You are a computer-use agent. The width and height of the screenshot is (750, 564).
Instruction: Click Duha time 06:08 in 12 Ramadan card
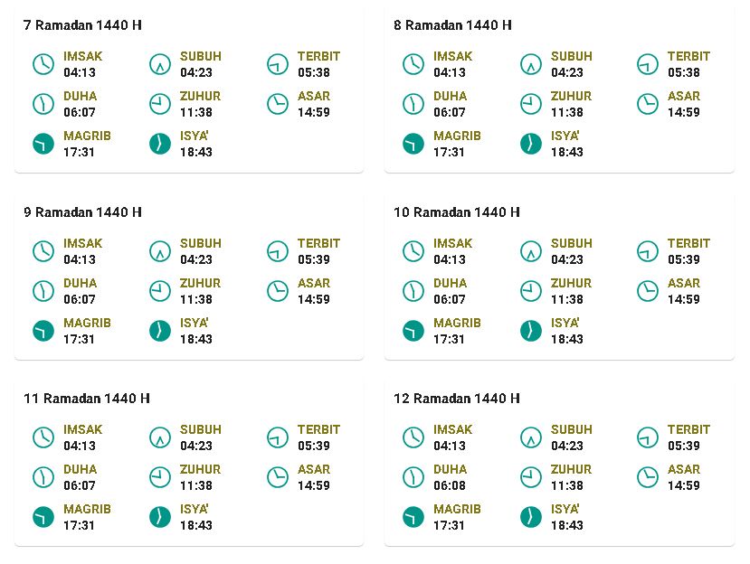click(449, 485)
